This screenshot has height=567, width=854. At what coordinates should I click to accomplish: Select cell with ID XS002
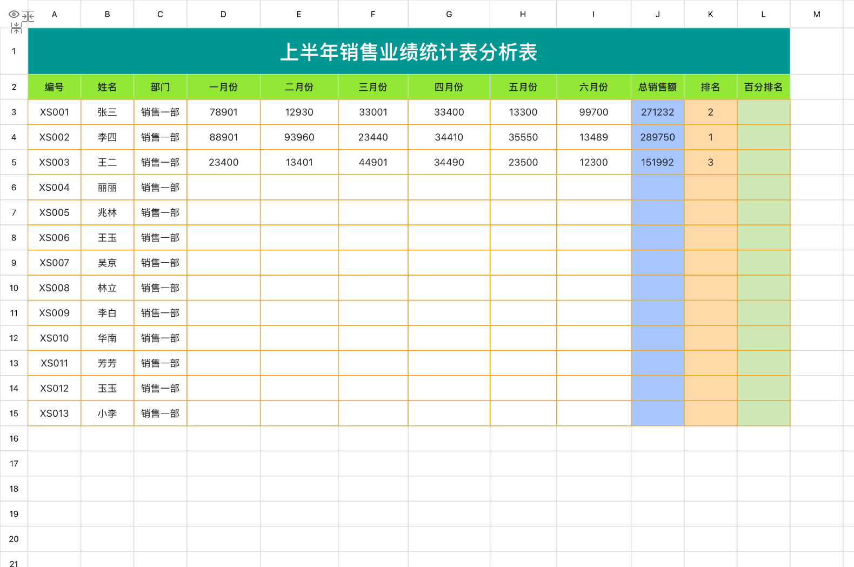pyautogui.click(x=54, y=137)
